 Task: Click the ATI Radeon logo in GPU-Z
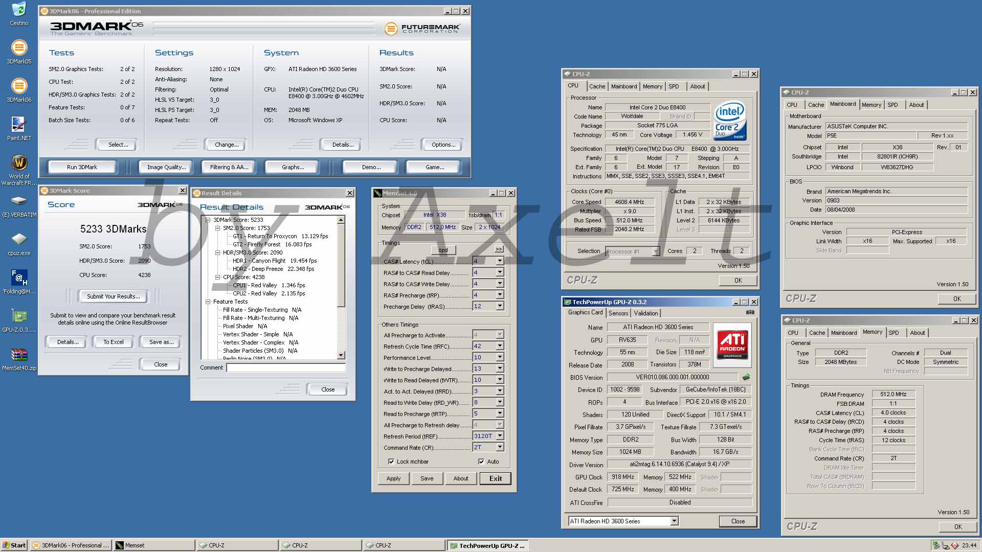tap(732, 344)
